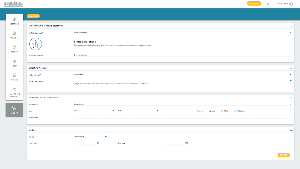
Task: Click the Campaign tab pill
Action: (33, 16)
